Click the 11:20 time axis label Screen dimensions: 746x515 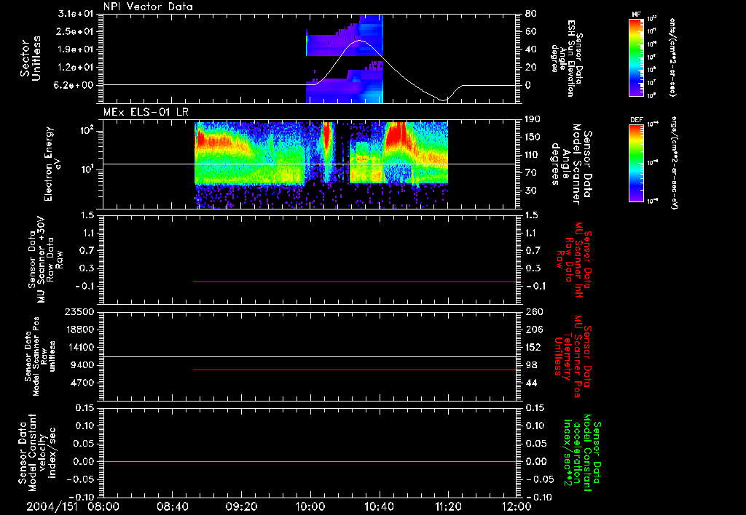448,506
